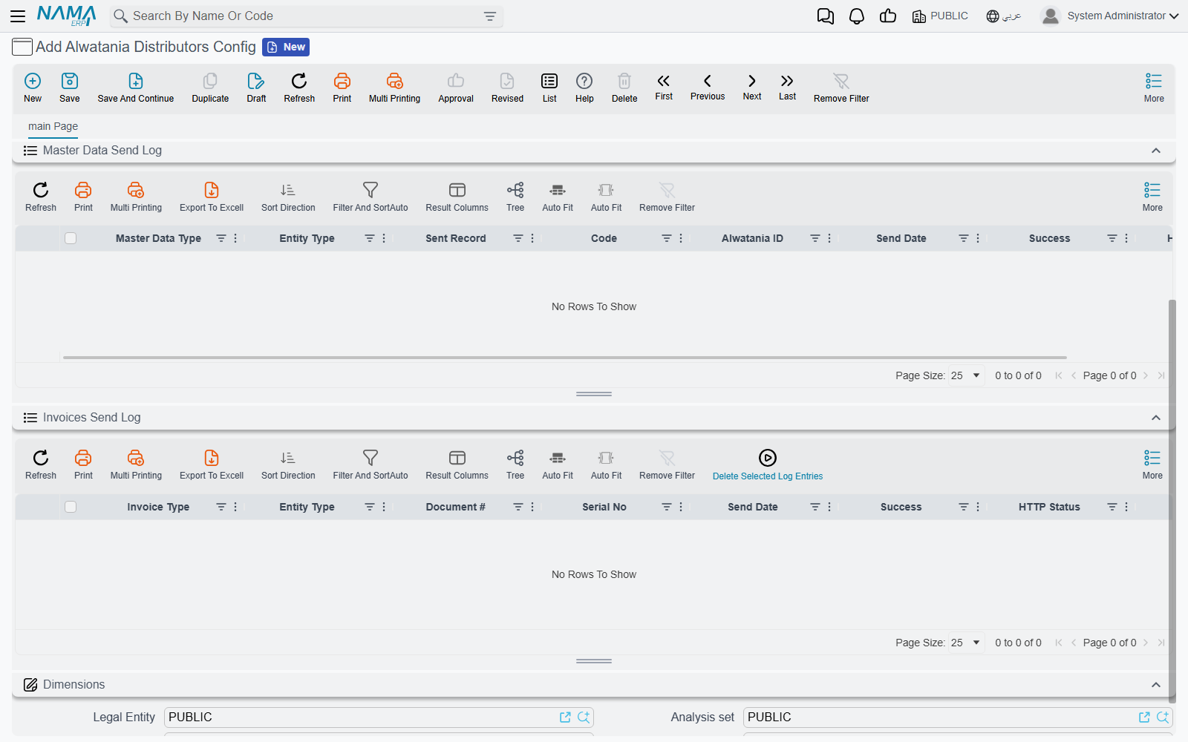Image resolution: width=1188 pixels, height=742 pixels.
Task: Open the Send Date column menu in Invoices grid
Action: tap(829, 507)
